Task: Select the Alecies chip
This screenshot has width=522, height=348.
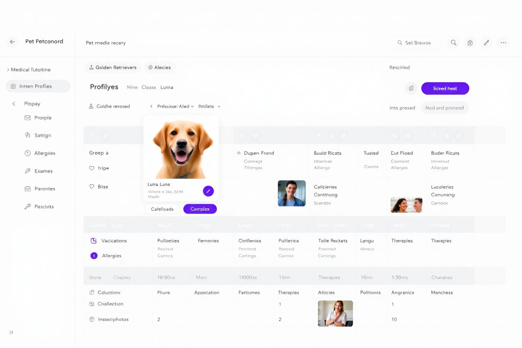Action: pos(160,67)
